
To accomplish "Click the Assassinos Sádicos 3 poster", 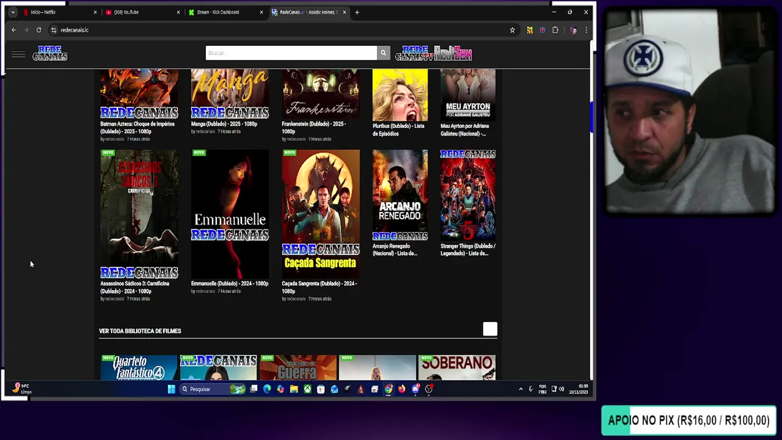I will pyautogui.click(x=139, y=214).
